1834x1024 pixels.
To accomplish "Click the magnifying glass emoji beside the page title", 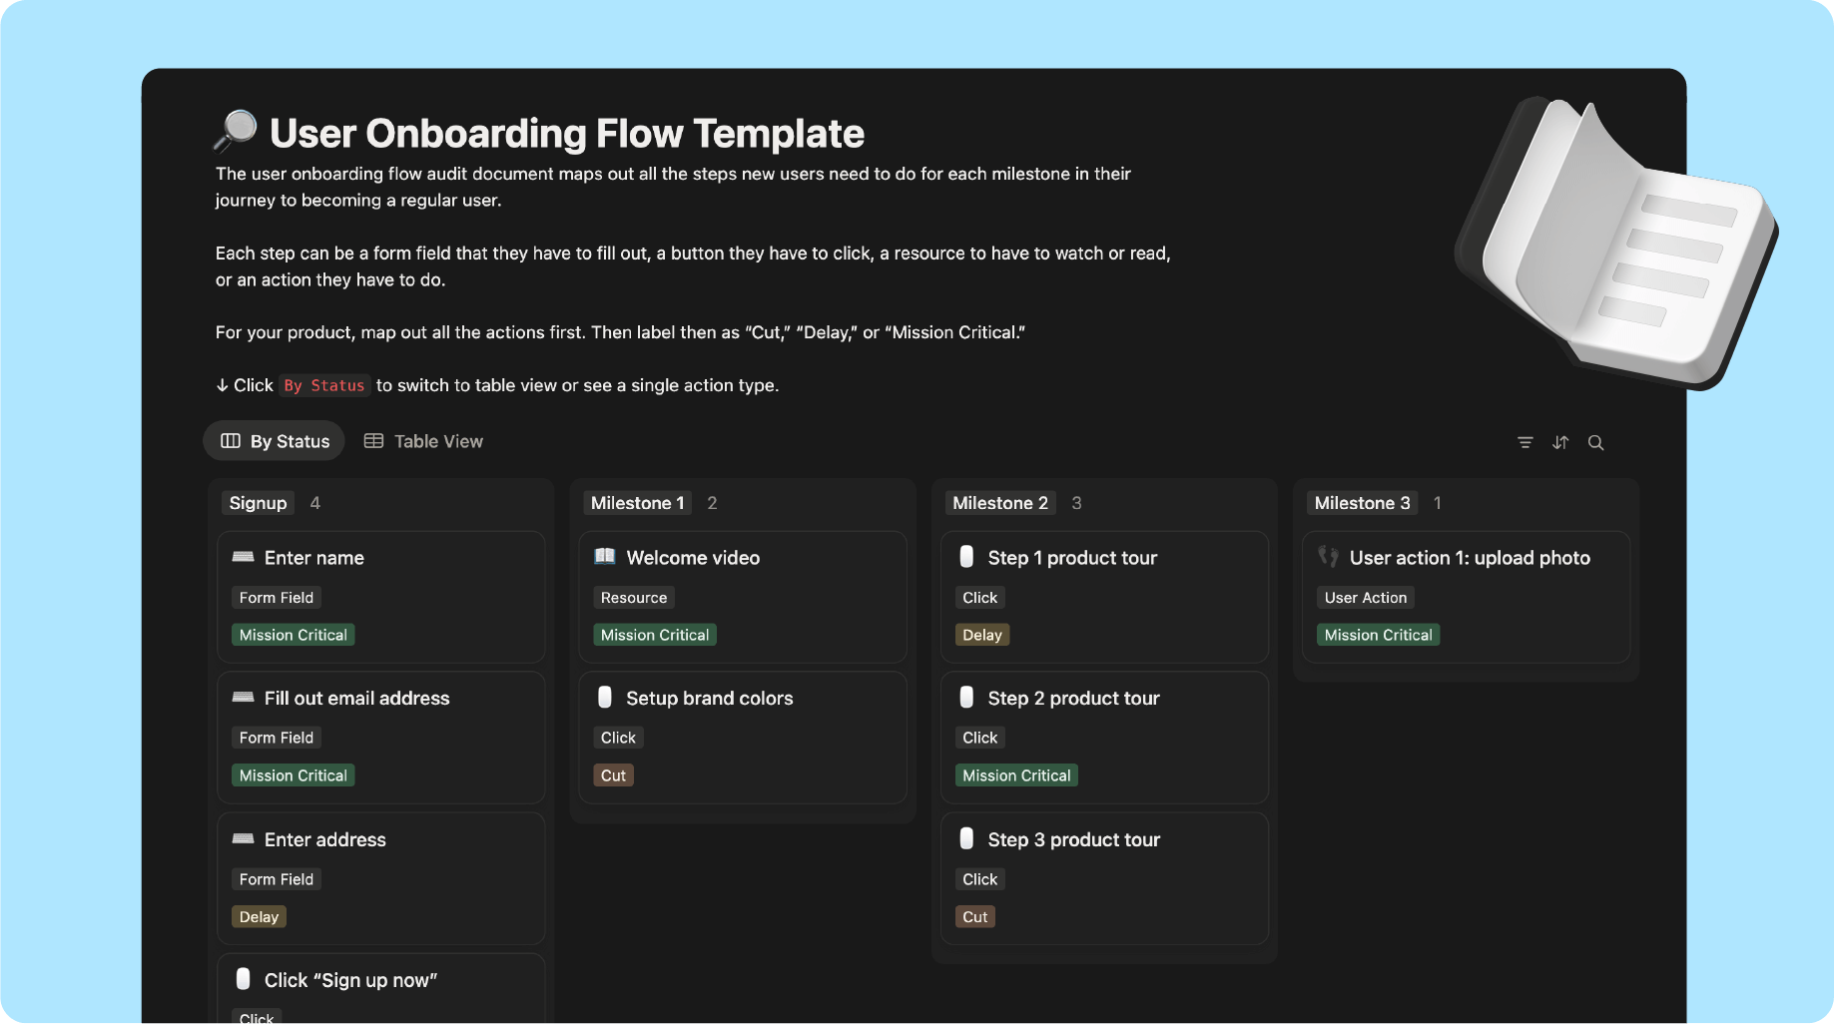I will pyautogui.click(x=236, y=132).
